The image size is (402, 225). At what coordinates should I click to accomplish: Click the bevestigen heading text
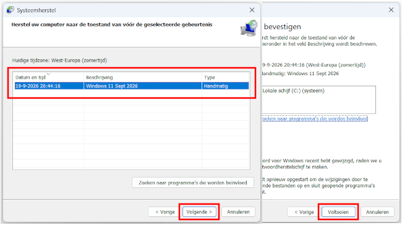click(282, 27)
